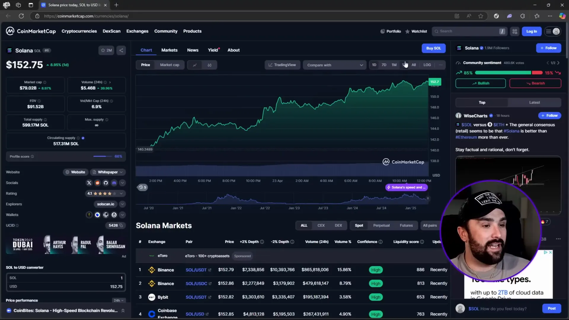Expand more Socials chevron
Image resolution: width=569 pixels, height=320 pixels.
click(x=122, y=183)
